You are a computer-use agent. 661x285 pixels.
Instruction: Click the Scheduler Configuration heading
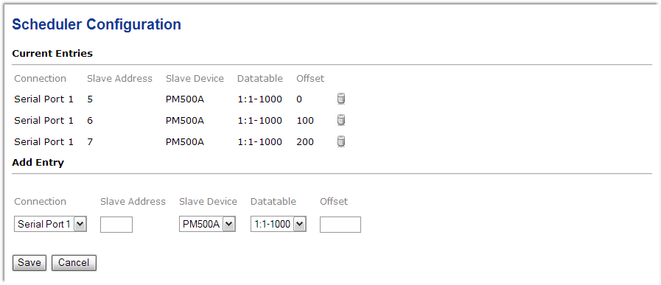tap(97, 24)
